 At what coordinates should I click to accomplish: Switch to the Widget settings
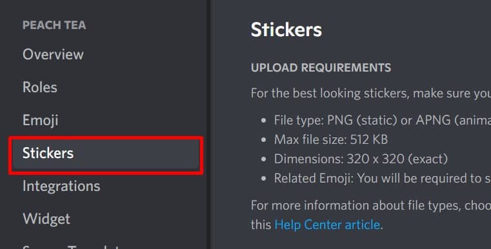click(46, 219)
